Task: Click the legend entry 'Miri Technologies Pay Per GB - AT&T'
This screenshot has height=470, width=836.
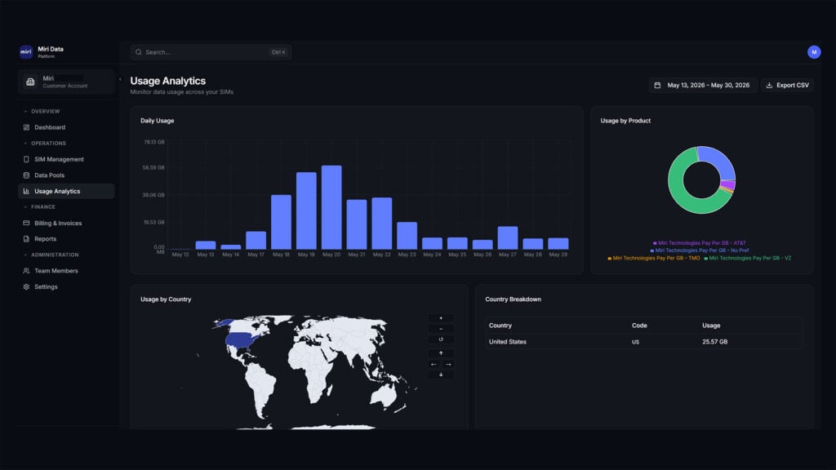Action: [700, 243]
